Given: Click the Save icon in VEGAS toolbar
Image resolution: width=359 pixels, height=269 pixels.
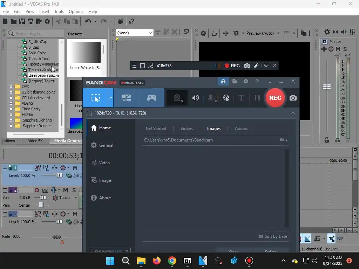Looking at the screenshot, I should click(22, 21).
